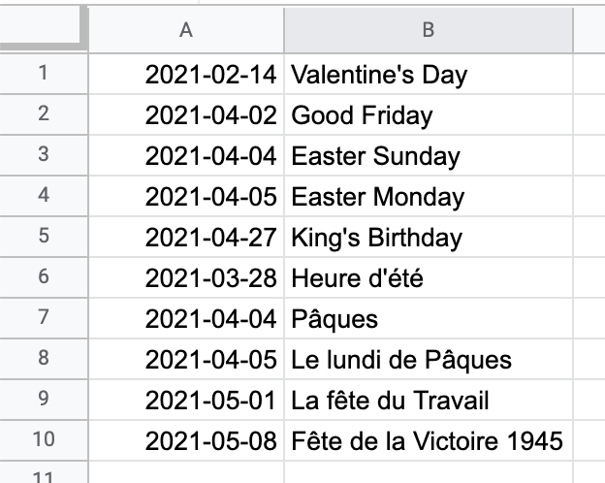605x483 pixels.
Task: Select the Easter Monday cell
Action: click(429, 196)
